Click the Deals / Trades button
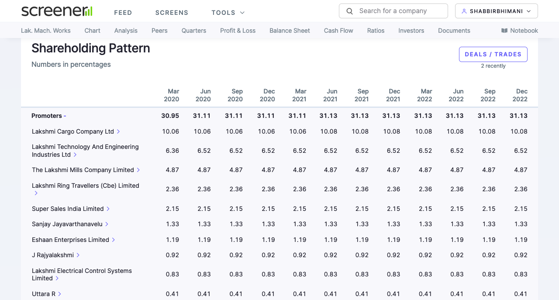Image resolution: width=559 pixels, height=300 pixels. tap(493, 55)
